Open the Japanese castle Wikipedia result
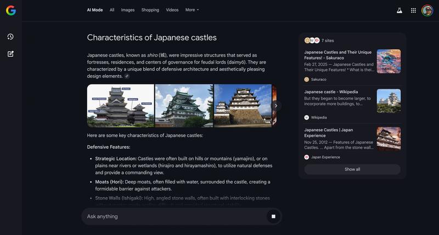Screen dimensions: 439x235 [x=331, y=92]
